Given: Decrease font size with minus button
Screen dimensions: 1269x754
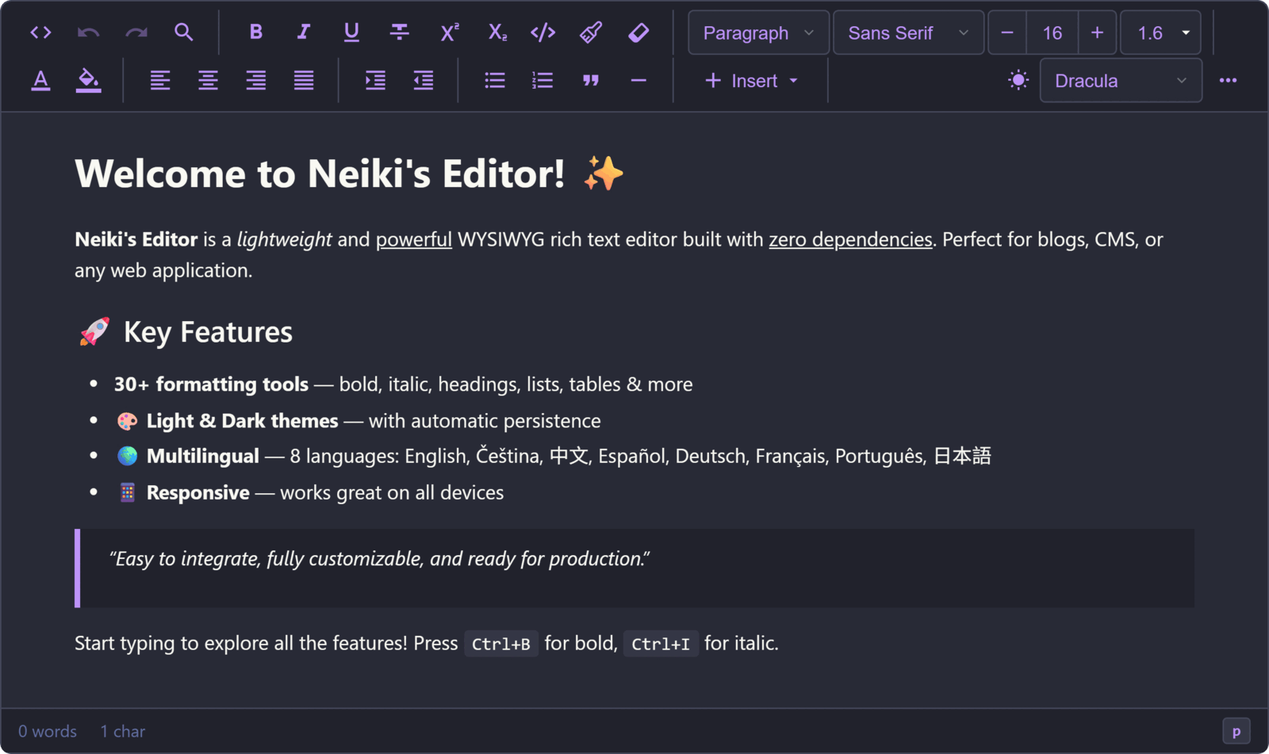Looking at the screenshot, I should point(1007,33).
